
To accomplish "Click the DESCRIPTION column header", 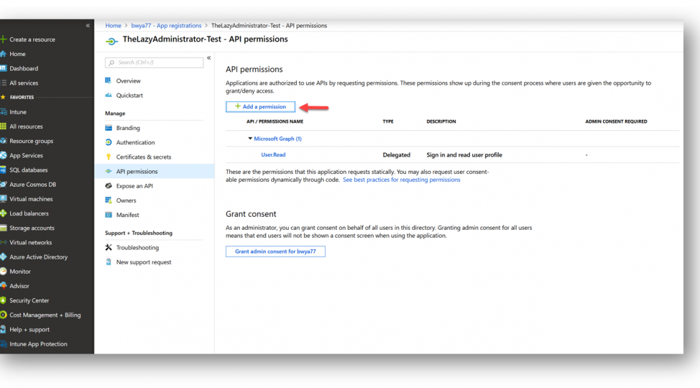I will [441, 121].
